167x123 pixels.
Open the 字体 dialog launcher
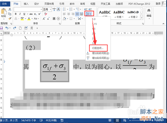coord(60,24)
